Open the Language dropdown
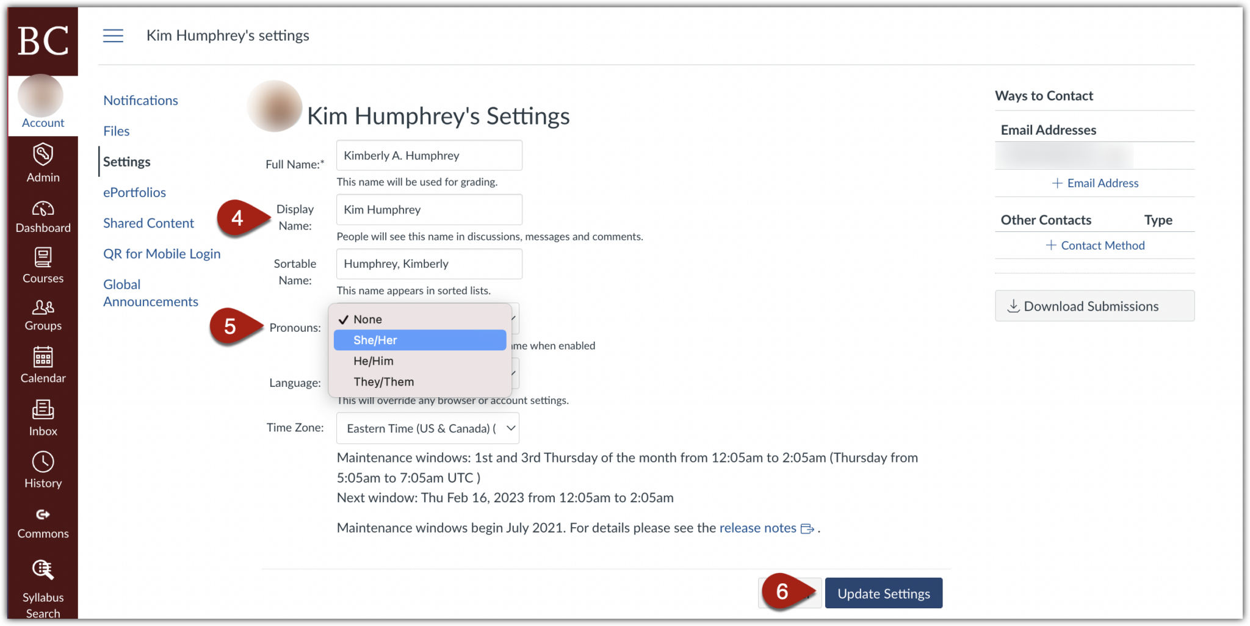1250x626 pixels. pos(513,373)
